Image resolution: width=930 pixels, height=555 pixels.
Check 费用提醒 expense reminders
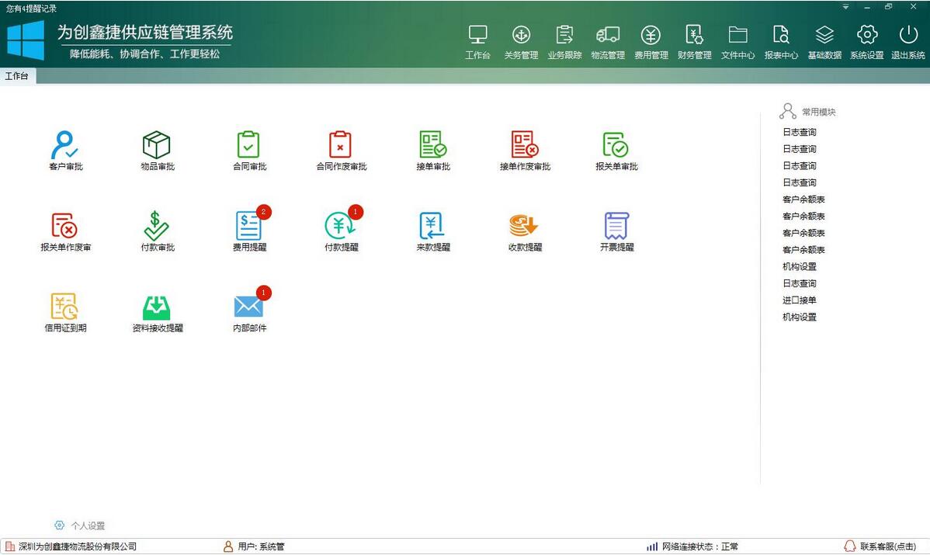(248, 229)
